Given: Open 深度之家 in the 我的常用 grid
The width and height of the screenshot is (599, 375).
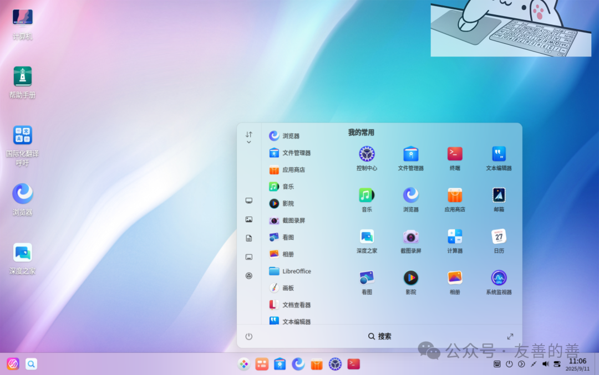Looking at the screenshot, I should [x=367, y=241].
